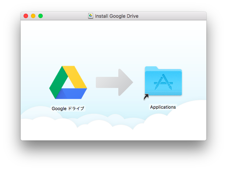The height and width of the screenshot is (170, 227).
Task: Zoom the window with the green button
Action: pyautogui.click(x=41, y=16)
